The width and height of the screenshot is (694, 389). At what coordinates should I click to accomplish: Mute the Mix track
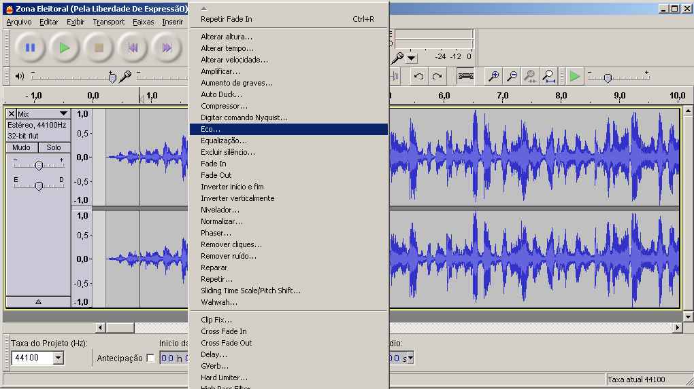[22, 147]
